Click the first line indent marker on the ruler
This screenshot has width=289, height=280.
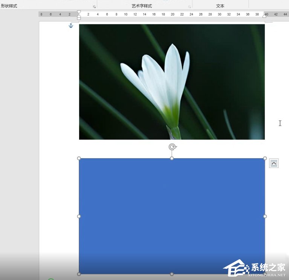(x=79, y=12)
